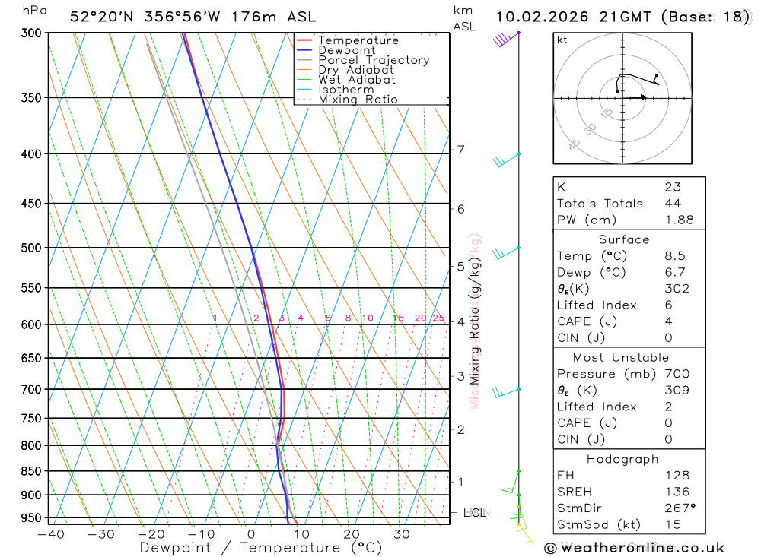Click the LCL marker label
761x557 pixels.
tap(475, 513)
